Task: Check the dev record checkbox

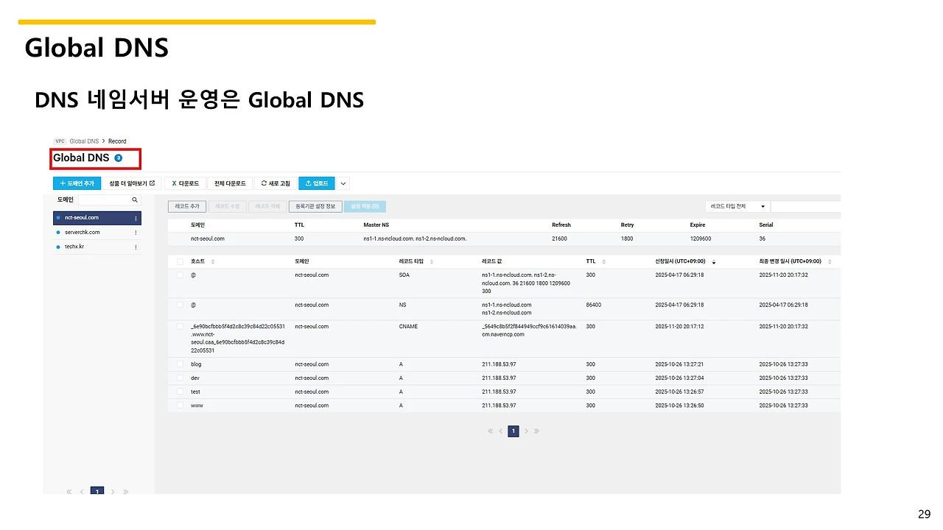Action: [180, 378]
